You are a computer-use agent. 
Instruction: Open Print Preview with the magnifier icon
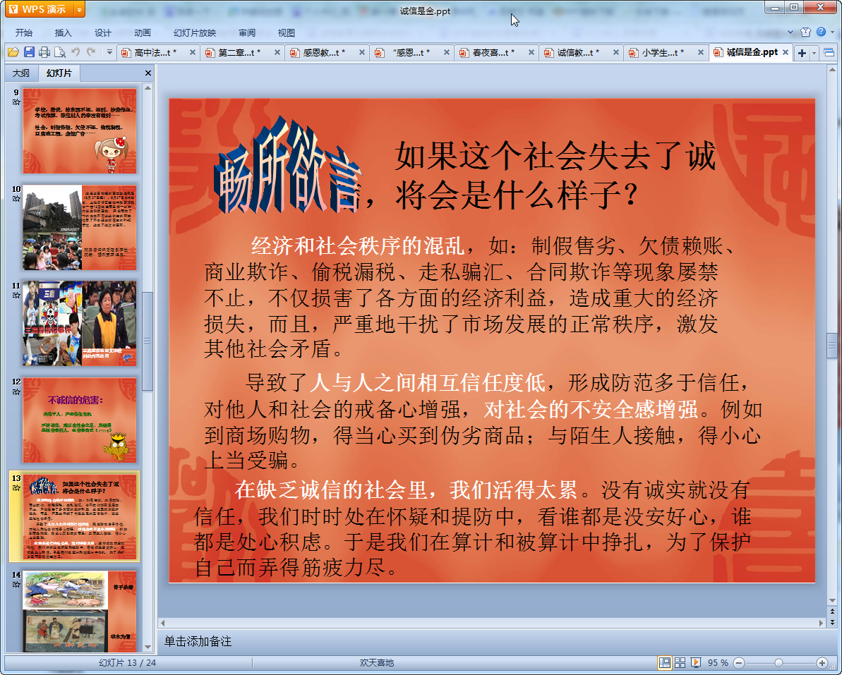(x=60, y=52)
